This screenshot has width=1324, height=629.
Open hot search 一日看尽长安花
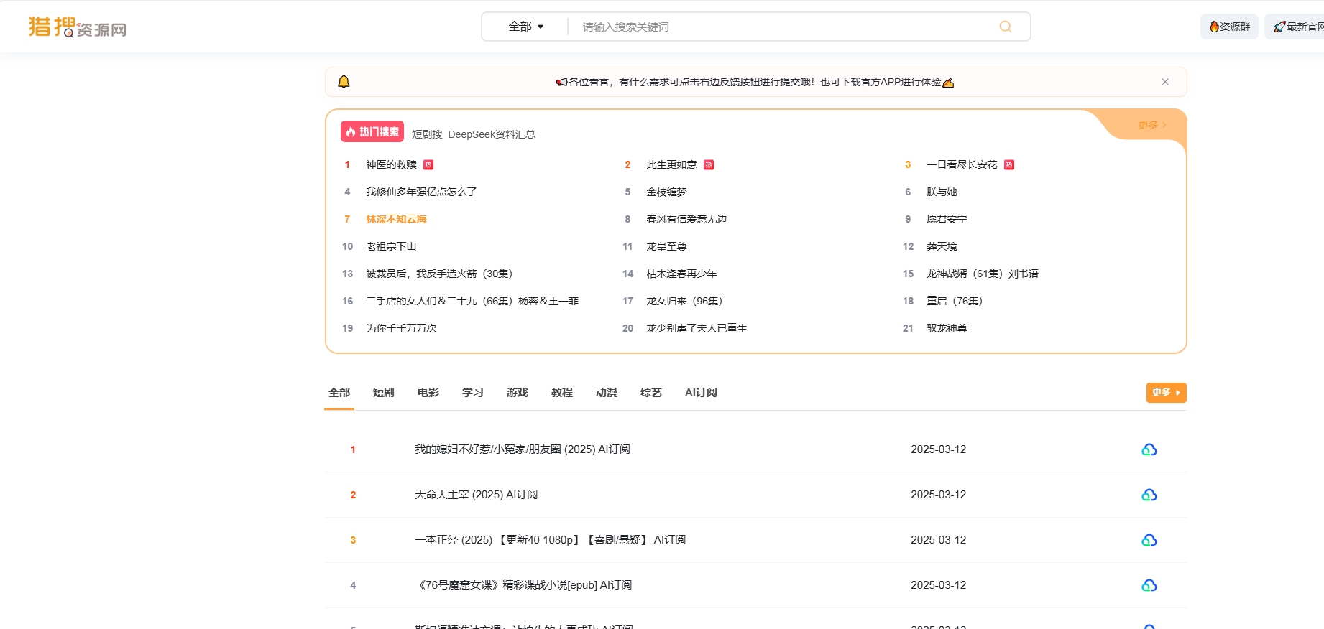click(x=962, y=164)
